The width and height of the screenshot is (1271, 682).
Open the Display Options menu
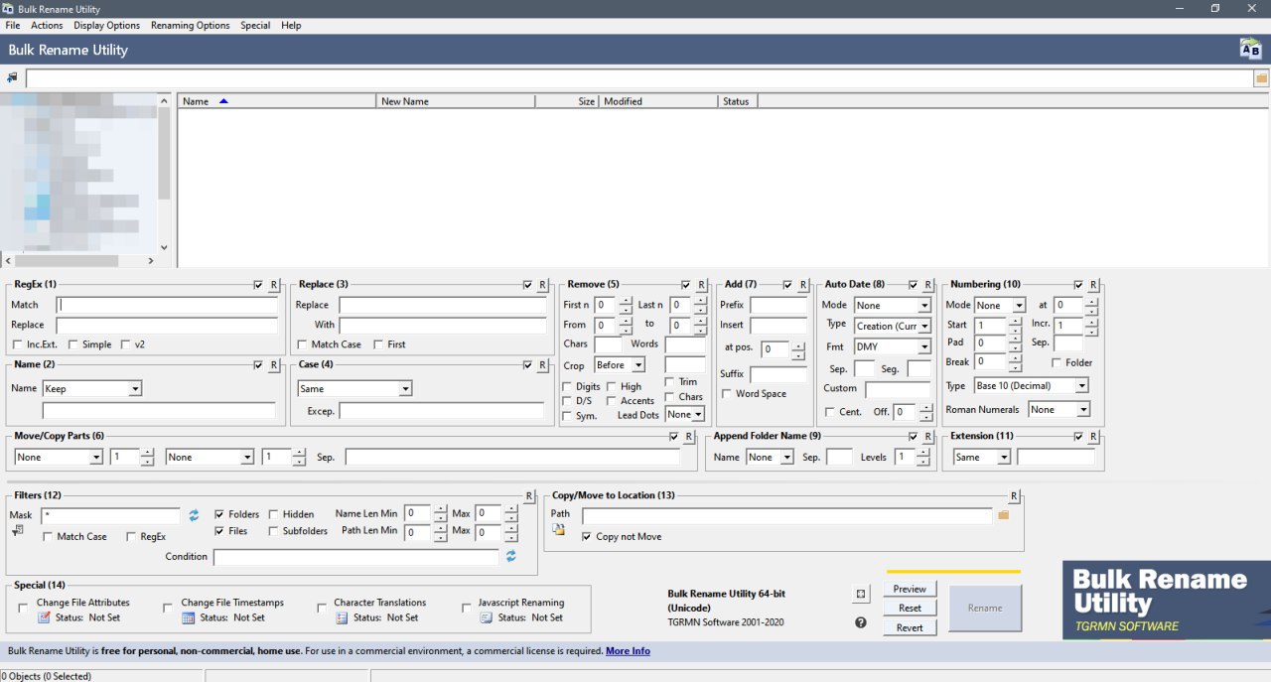[x=106, y=26]
